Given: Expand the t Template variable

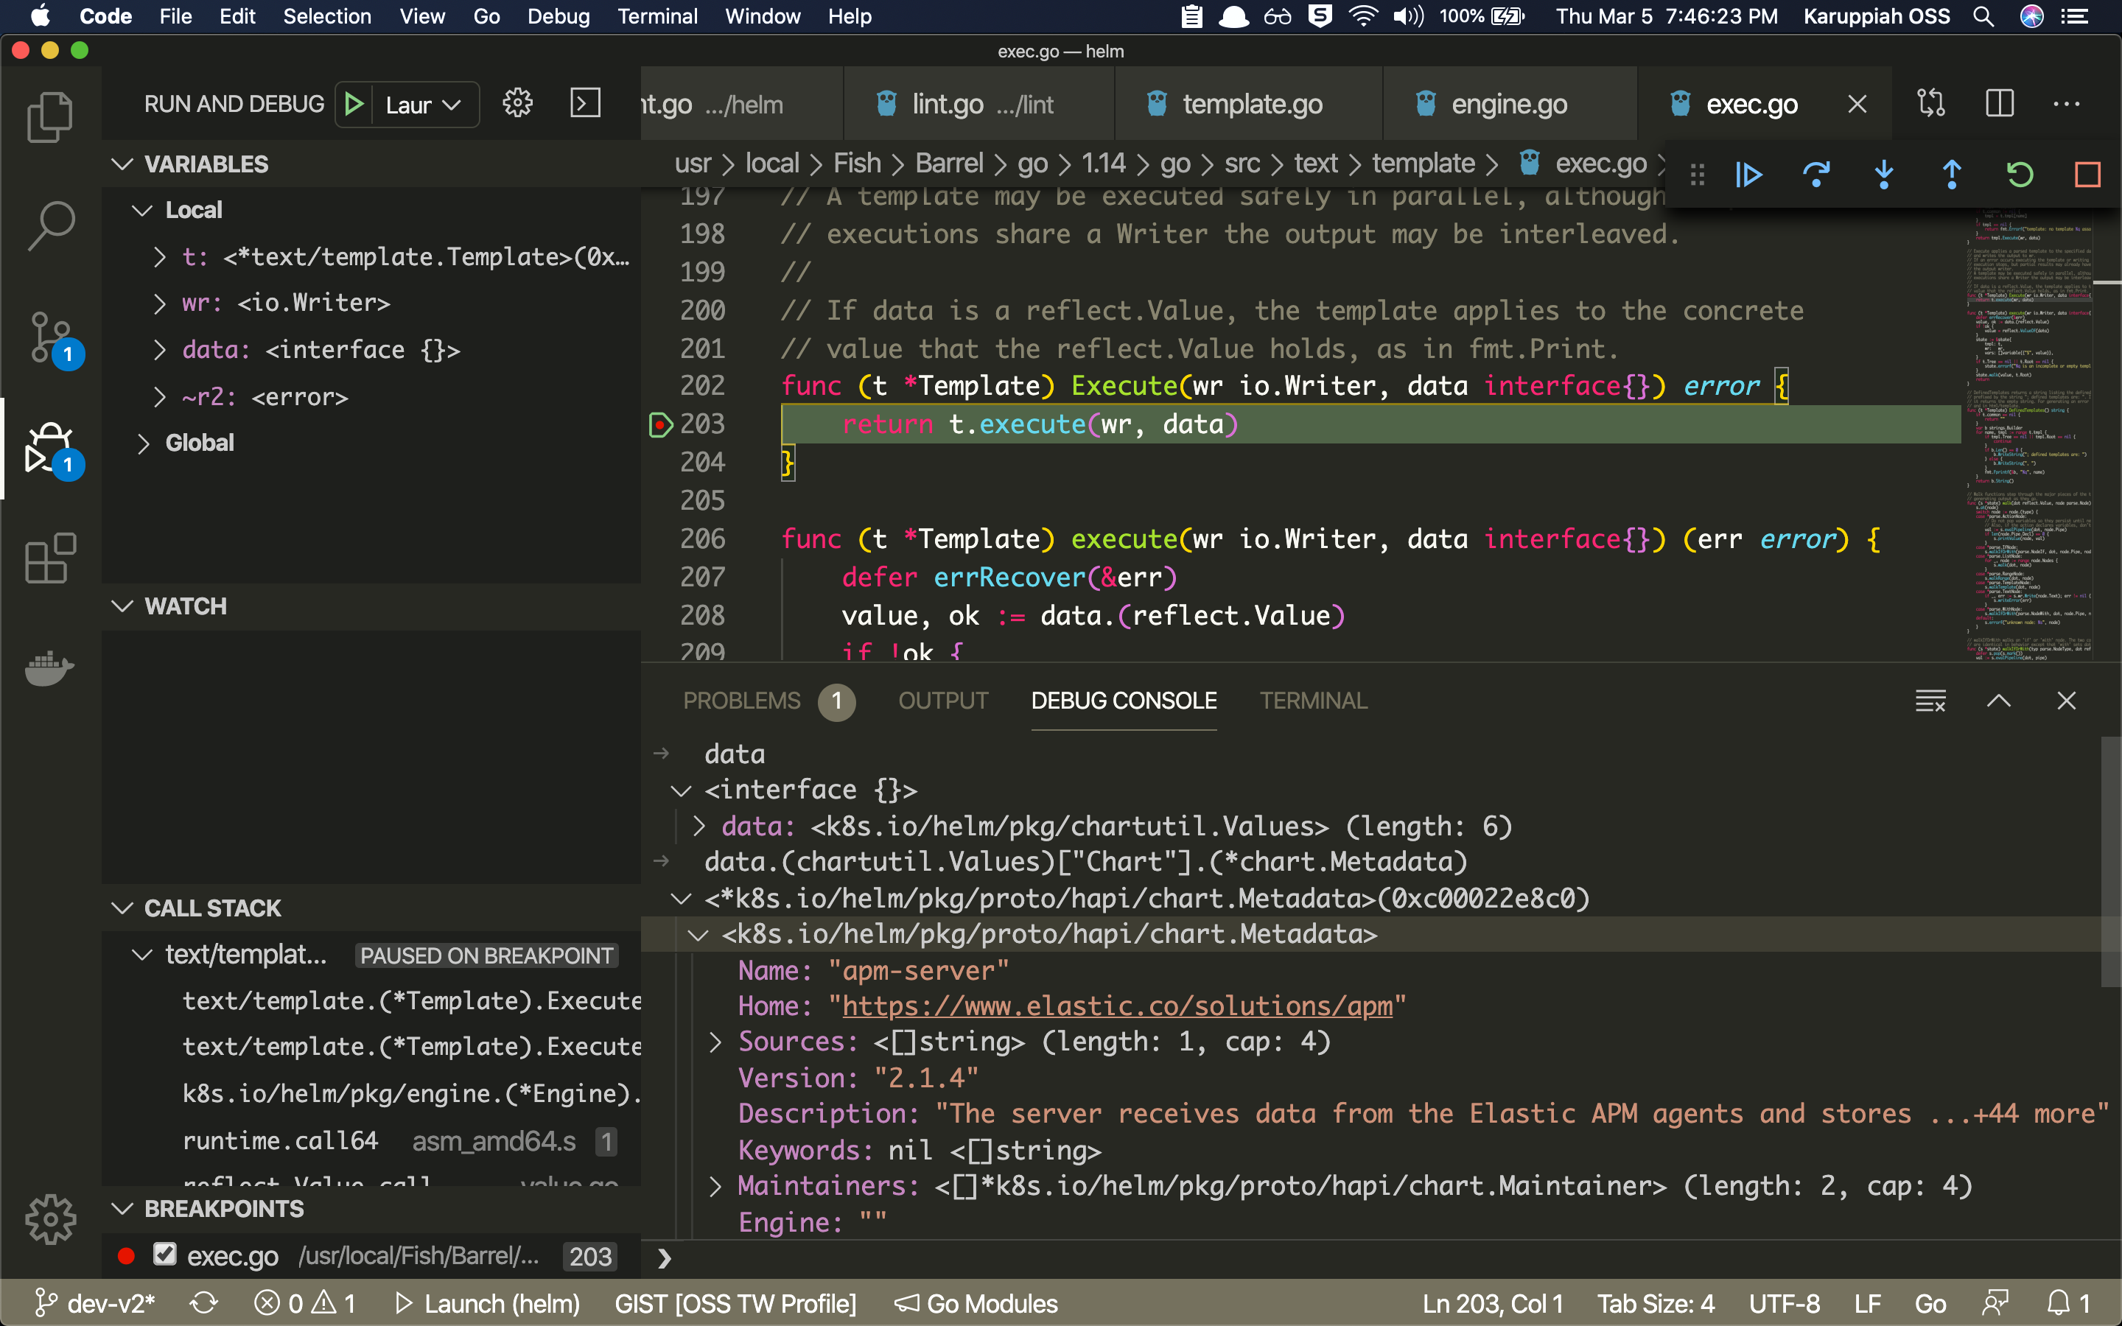Looking at the screenshot, I should pyautogui.click(x=160, y=257).
